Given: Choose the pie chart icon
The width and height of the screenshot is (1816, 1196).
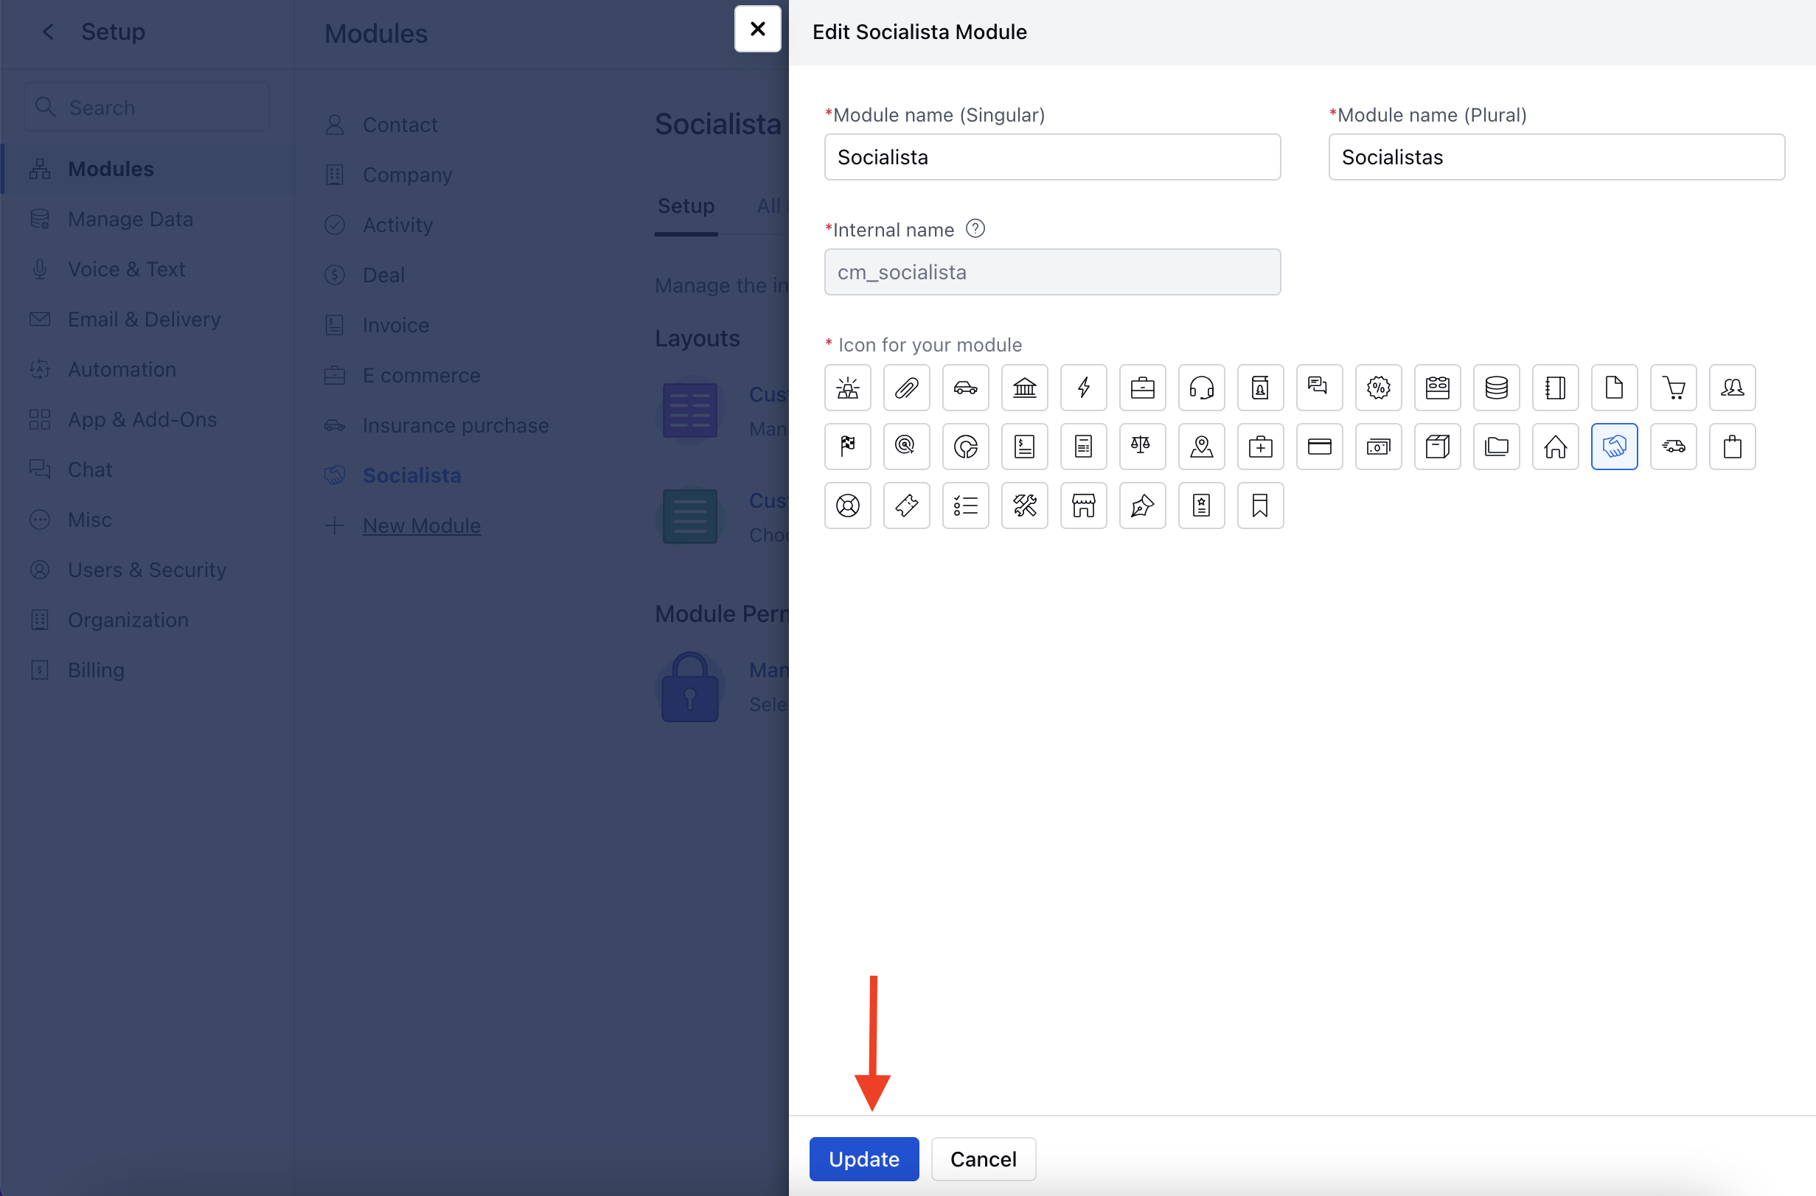Looking at the screenshot, I should (x=965, y=447).
